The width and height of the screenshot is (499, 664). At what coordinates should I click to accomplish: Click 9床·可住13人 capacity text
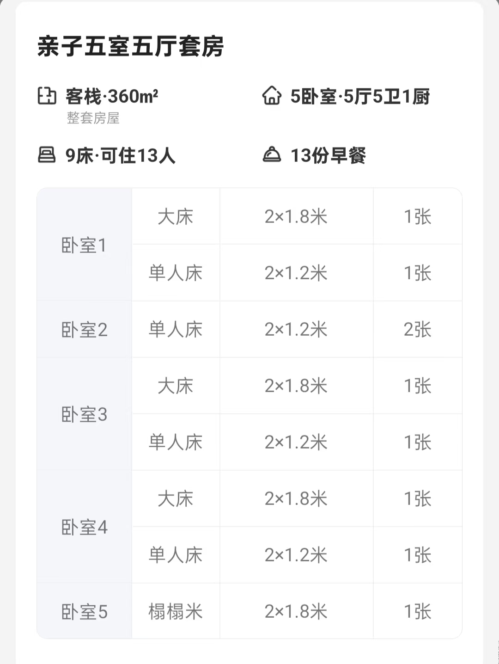click(121, 156)
